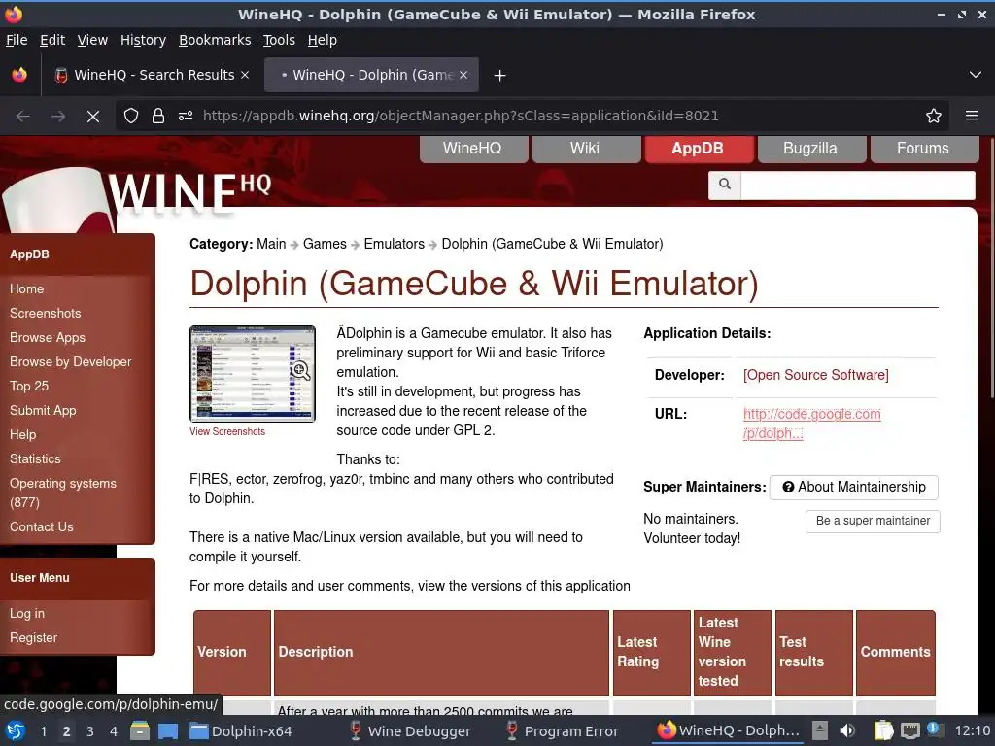
Task: Switch to Program Error taskbar window
Action: (563, 731)
